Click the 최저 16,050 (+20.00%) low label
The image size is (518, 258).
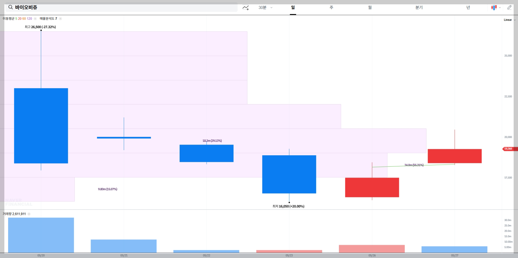(x=288, y=206)
